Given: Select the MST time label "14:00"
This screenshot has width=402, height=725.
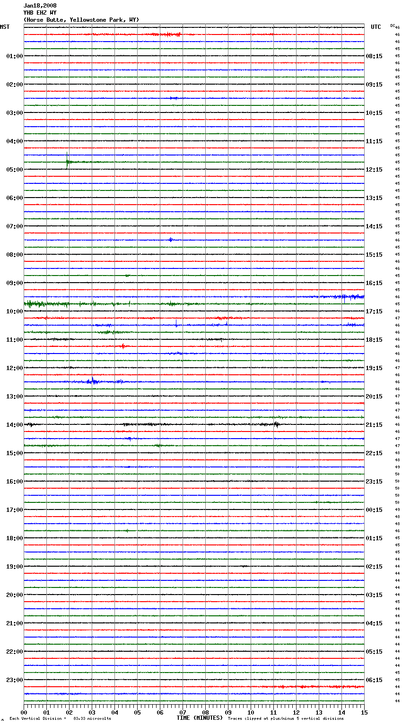Looking at the screenshot, I should pos(15,425).
